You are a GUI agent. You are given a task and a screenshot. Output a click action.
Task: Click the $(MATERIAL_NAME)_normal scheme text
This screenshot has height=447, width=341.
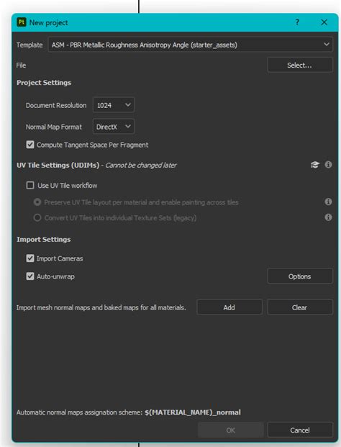pyautogui.click(x=193, y=412)
